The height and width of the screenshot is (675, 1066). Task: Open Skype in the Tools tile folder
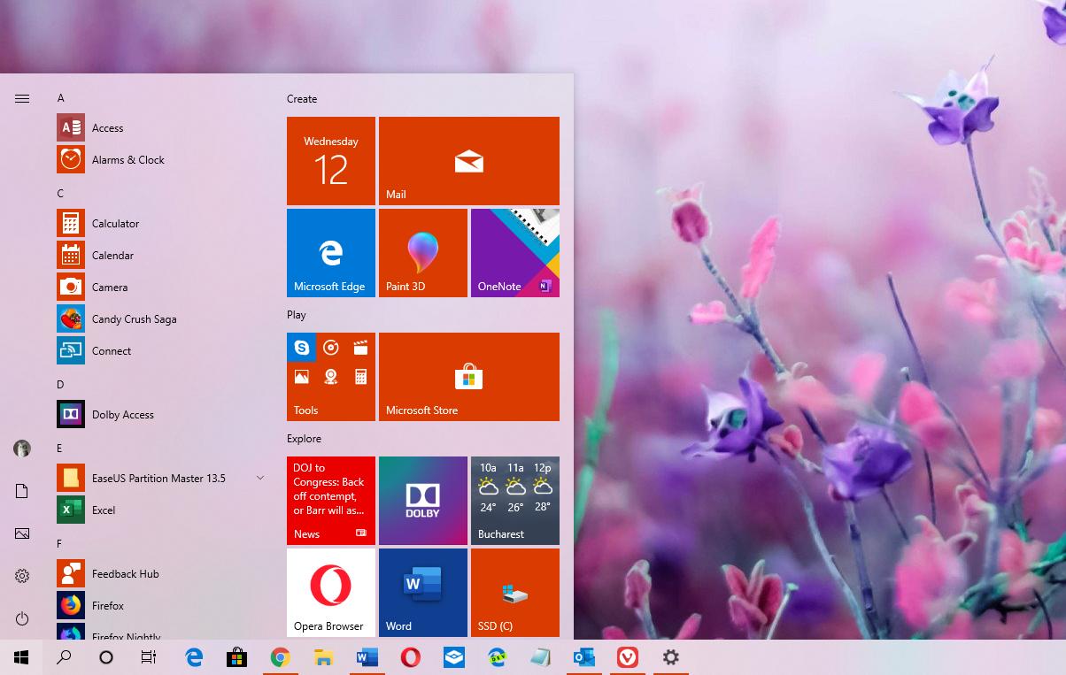click(302, 348)
